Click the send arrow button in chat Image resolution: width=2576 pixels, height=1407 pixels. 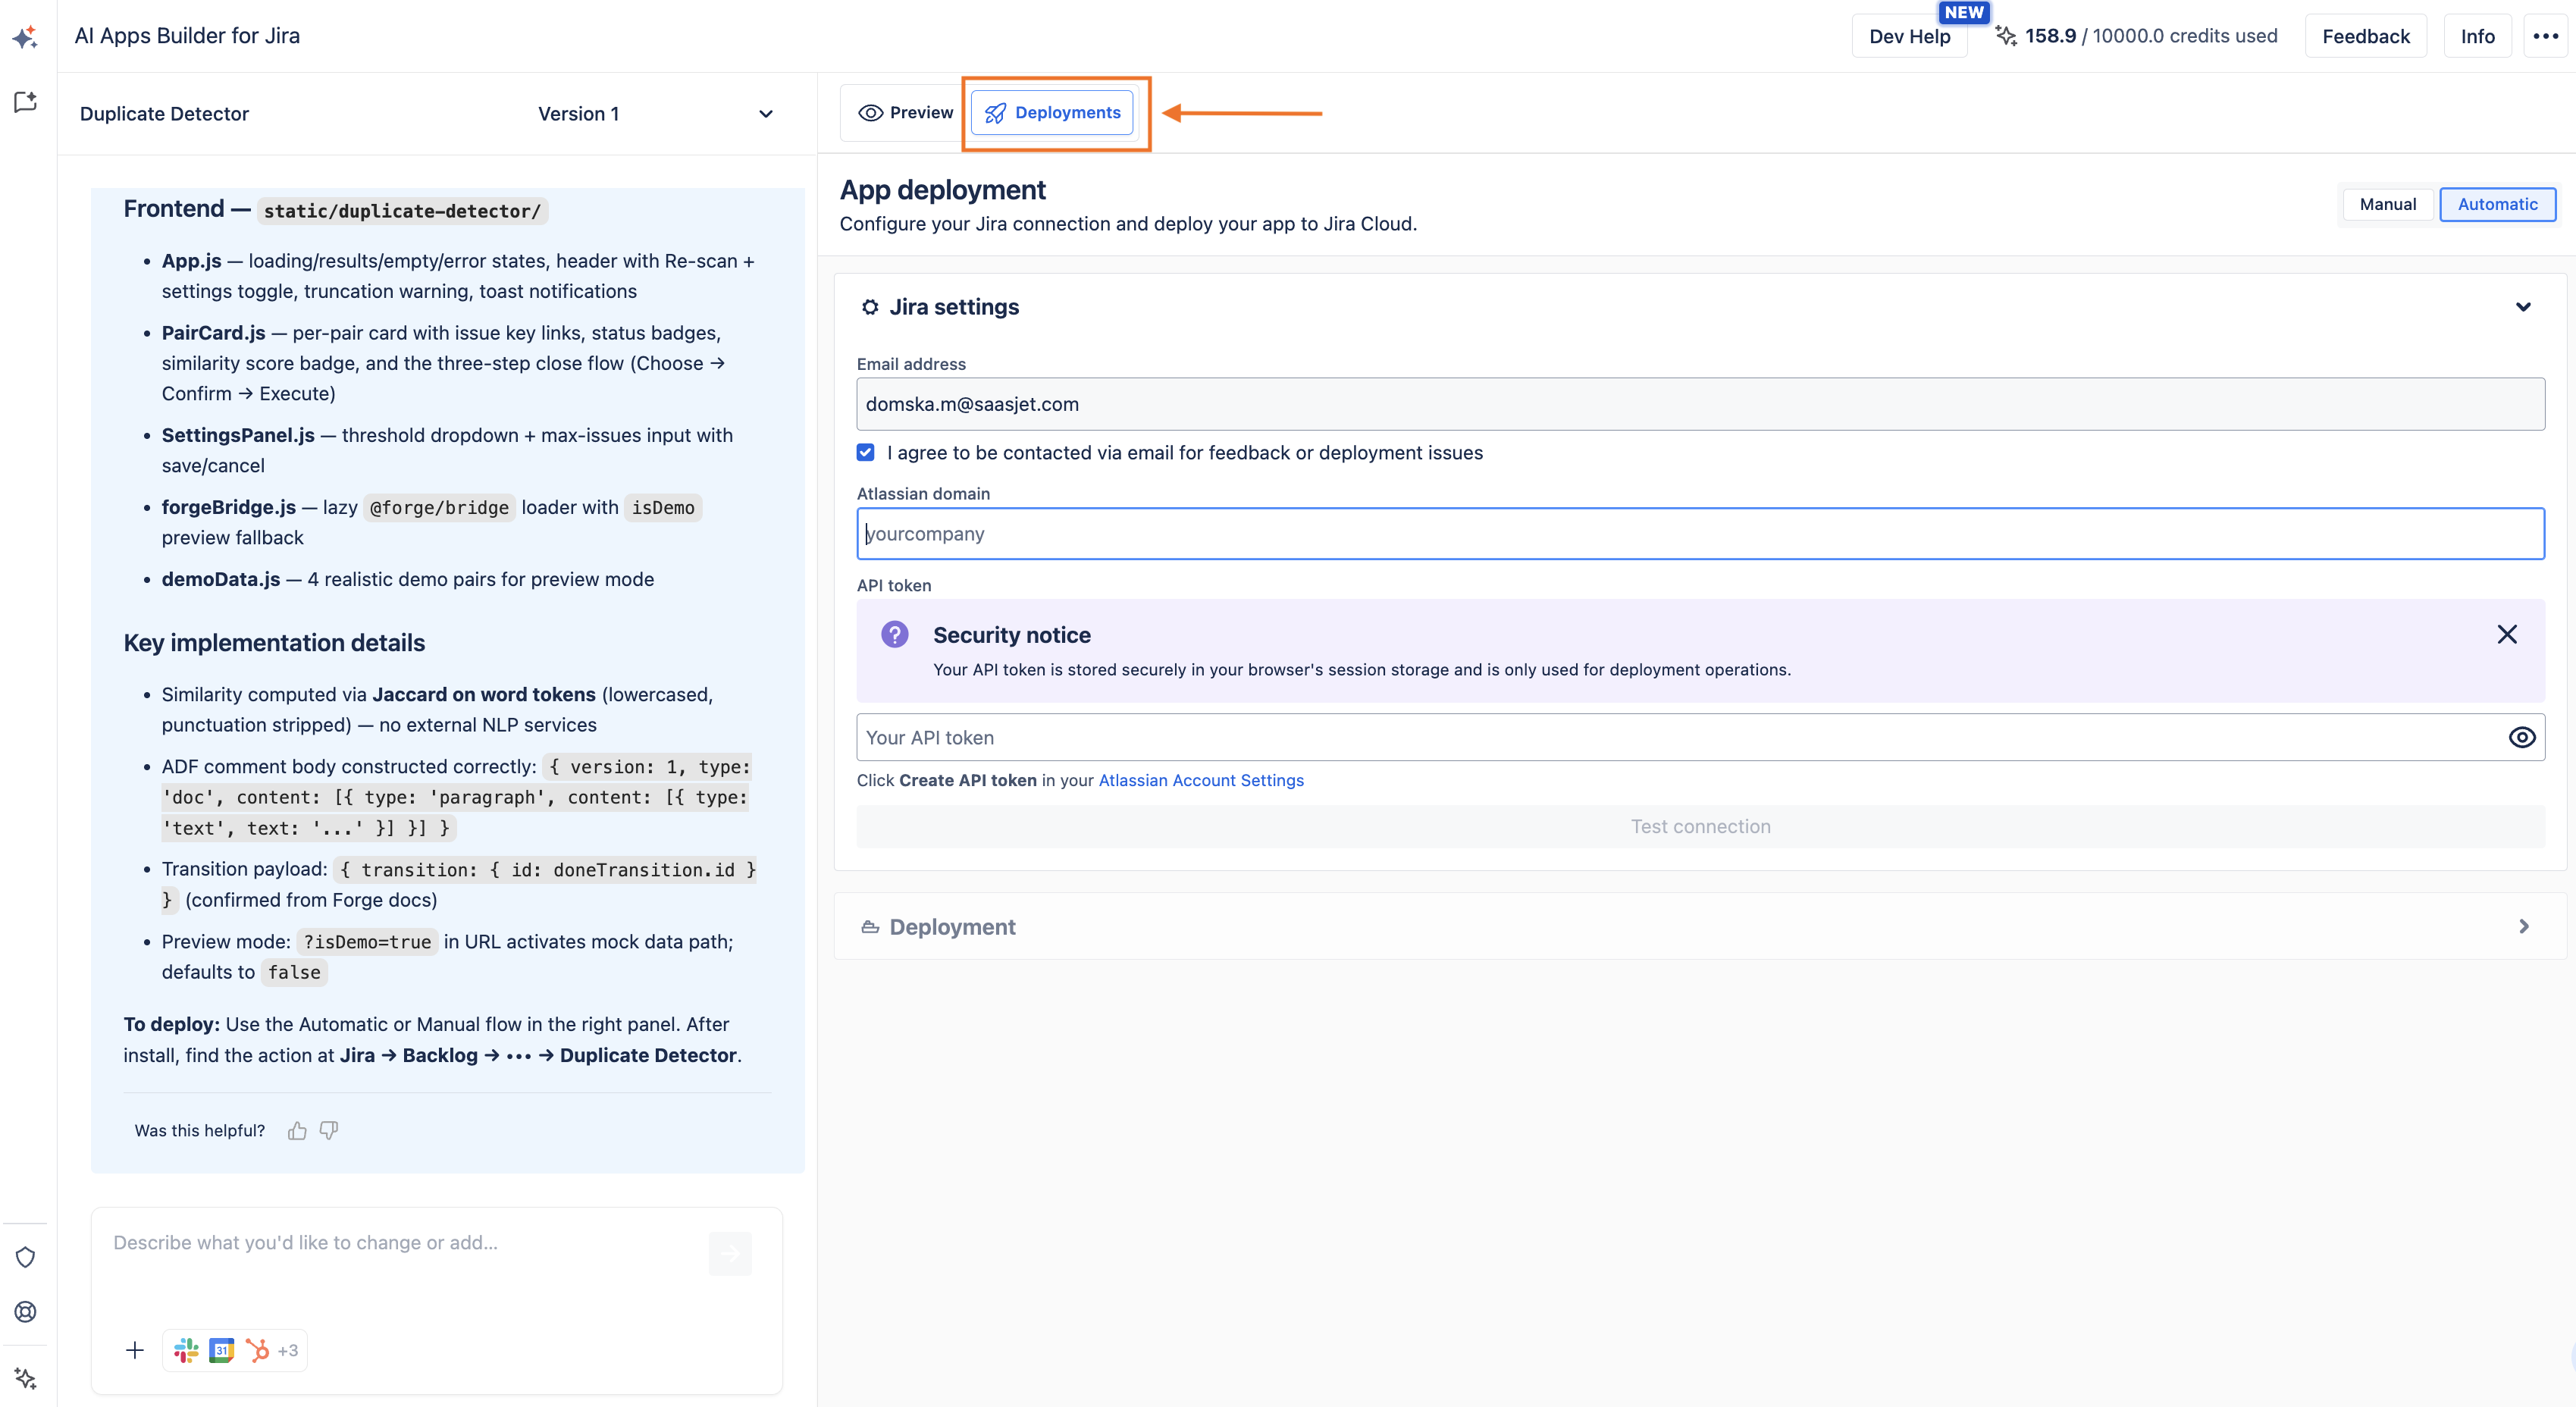[730, 1253]
